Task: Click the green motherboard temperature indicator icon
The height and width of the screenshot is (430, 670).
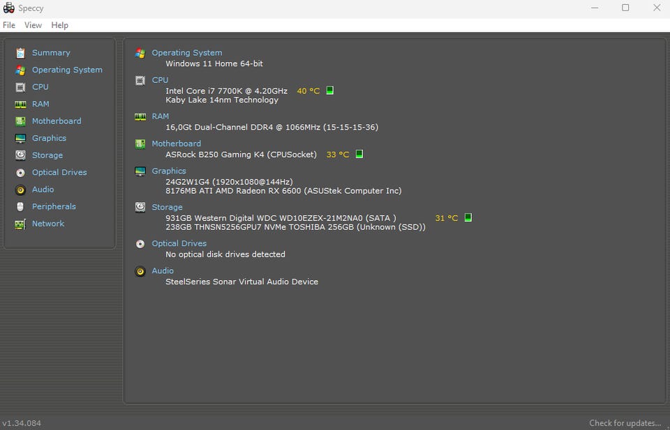Action: pyautogui.click(x=359, y=154)
